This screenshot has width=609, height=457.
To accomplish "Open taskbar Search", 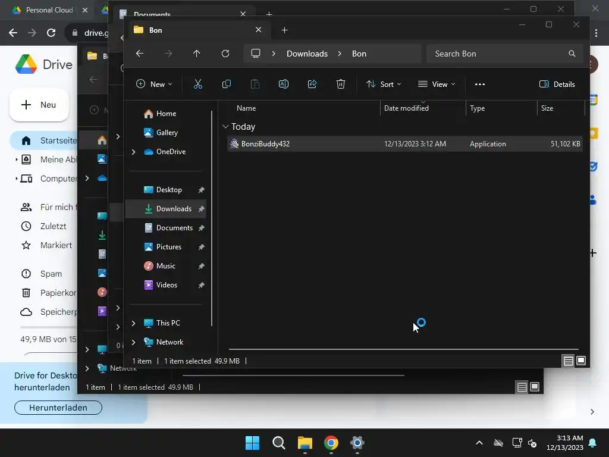I will pos(279,443).
